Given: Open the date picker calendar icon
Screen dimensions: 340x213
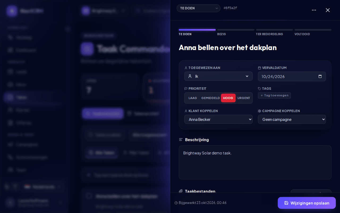Looking at the screenshot, I should pos(320,76).
